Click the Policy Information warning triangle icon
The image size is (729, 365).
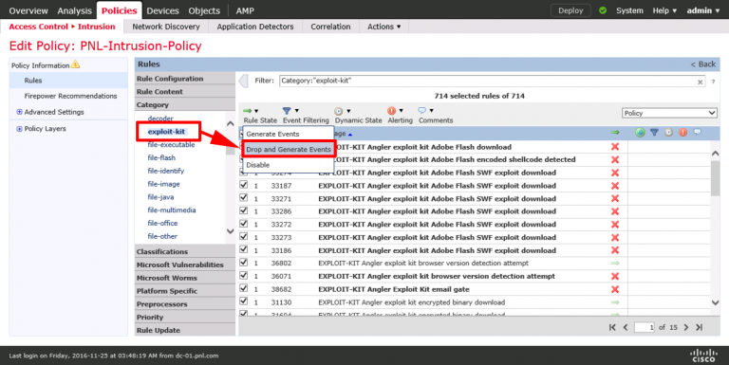[75, 64]
